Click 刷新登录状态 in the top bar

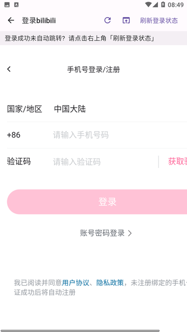tap(159, 21)
